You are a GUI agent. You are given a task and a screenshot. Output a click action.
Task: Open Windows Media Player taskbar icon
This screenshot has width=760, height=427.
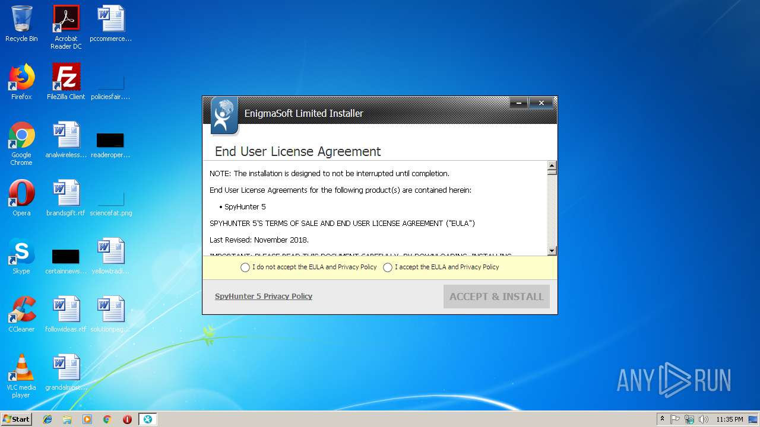(x=87, y=419)
